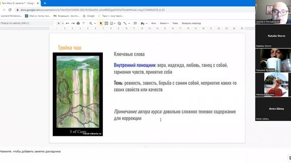
Task: Select Natalia Storm participant tile
Action: click(x=273, y=36)
